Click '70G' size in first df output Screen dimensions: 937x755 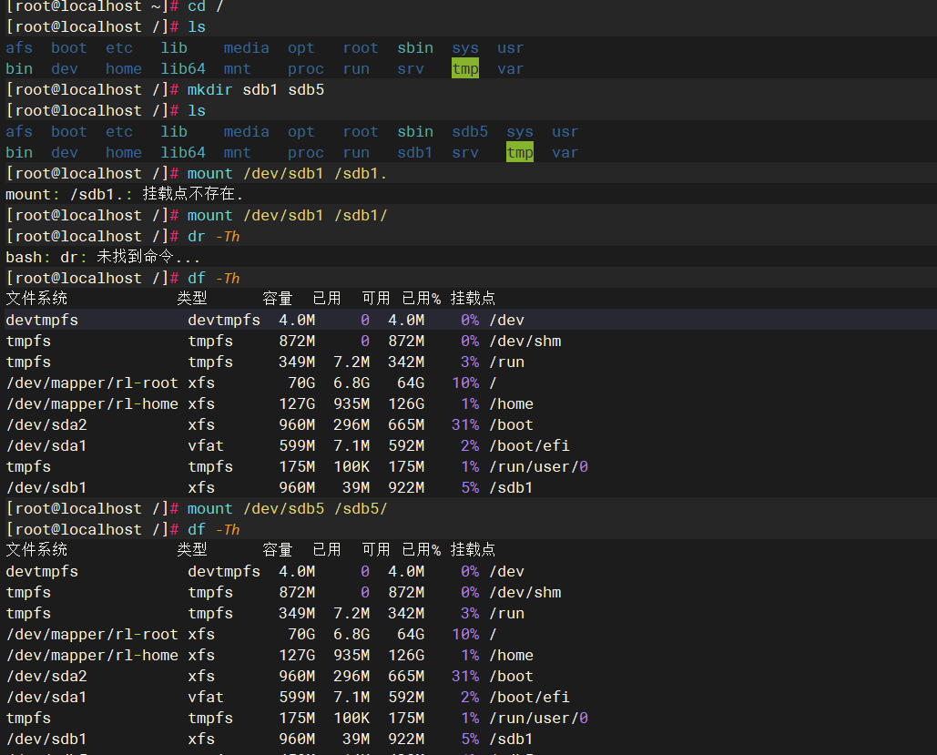point(301,383)
